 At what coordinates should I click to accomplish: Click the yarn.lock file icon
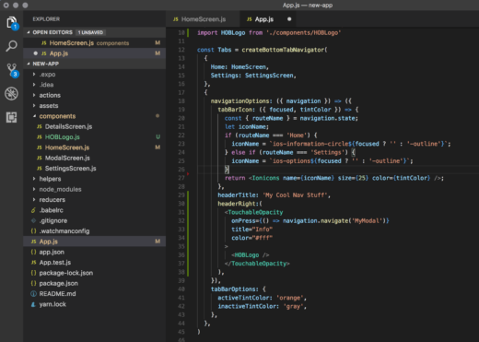[x=33, y=304]
